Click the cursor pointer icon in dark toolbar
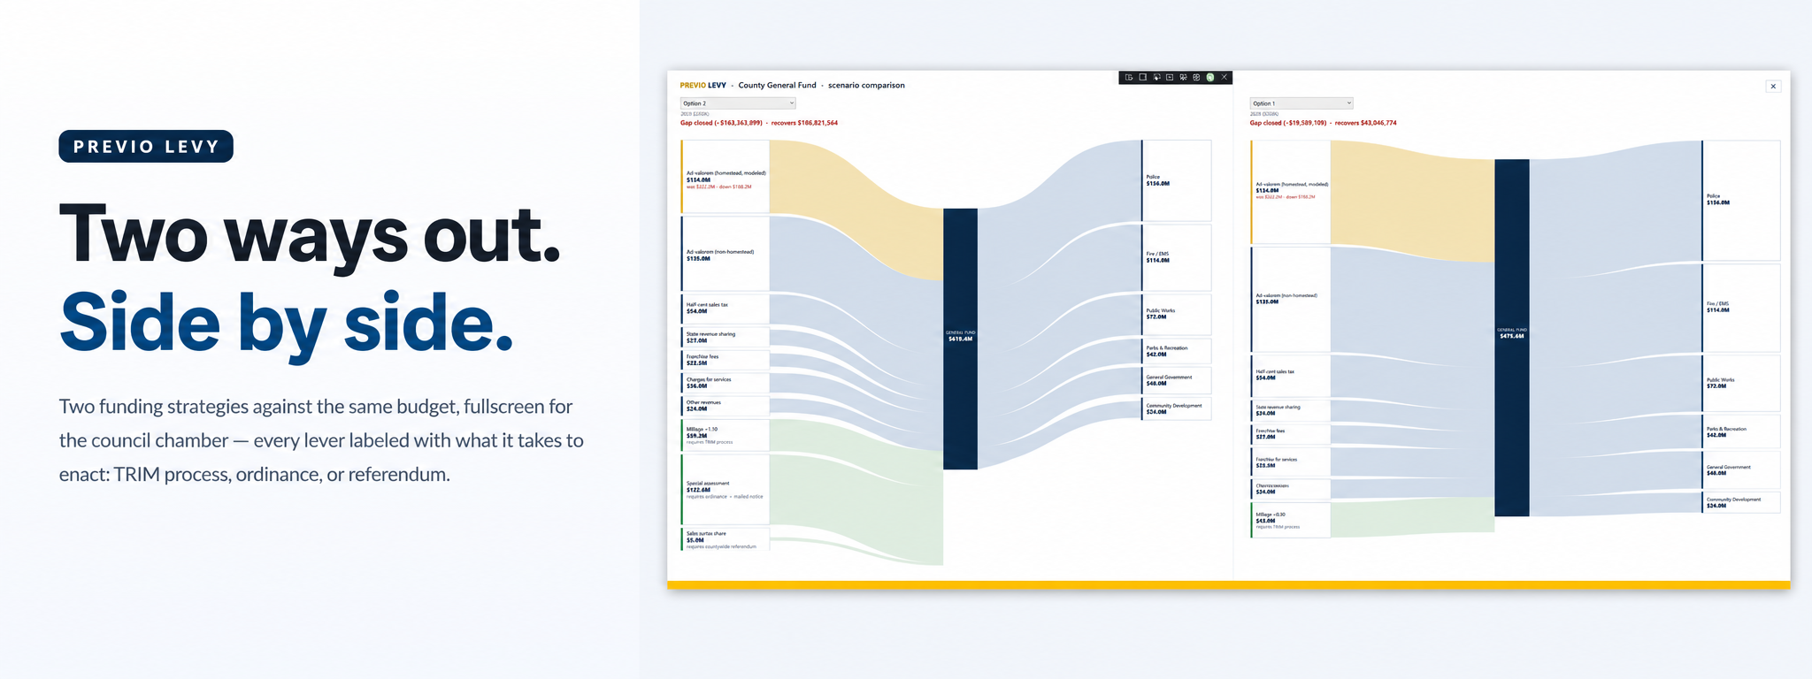The height and width of the screenshot is (679, 1812). 1156,77
